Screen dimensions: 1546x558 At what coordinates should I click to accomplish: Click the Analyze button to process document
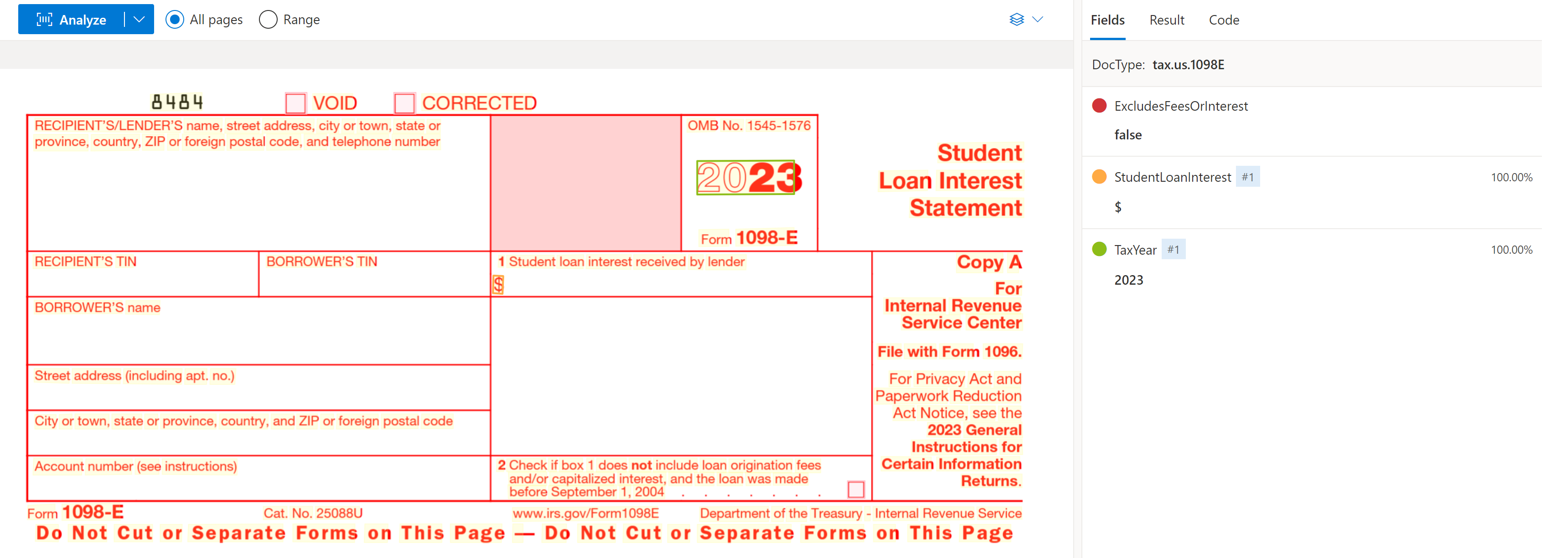click(75, 19)
